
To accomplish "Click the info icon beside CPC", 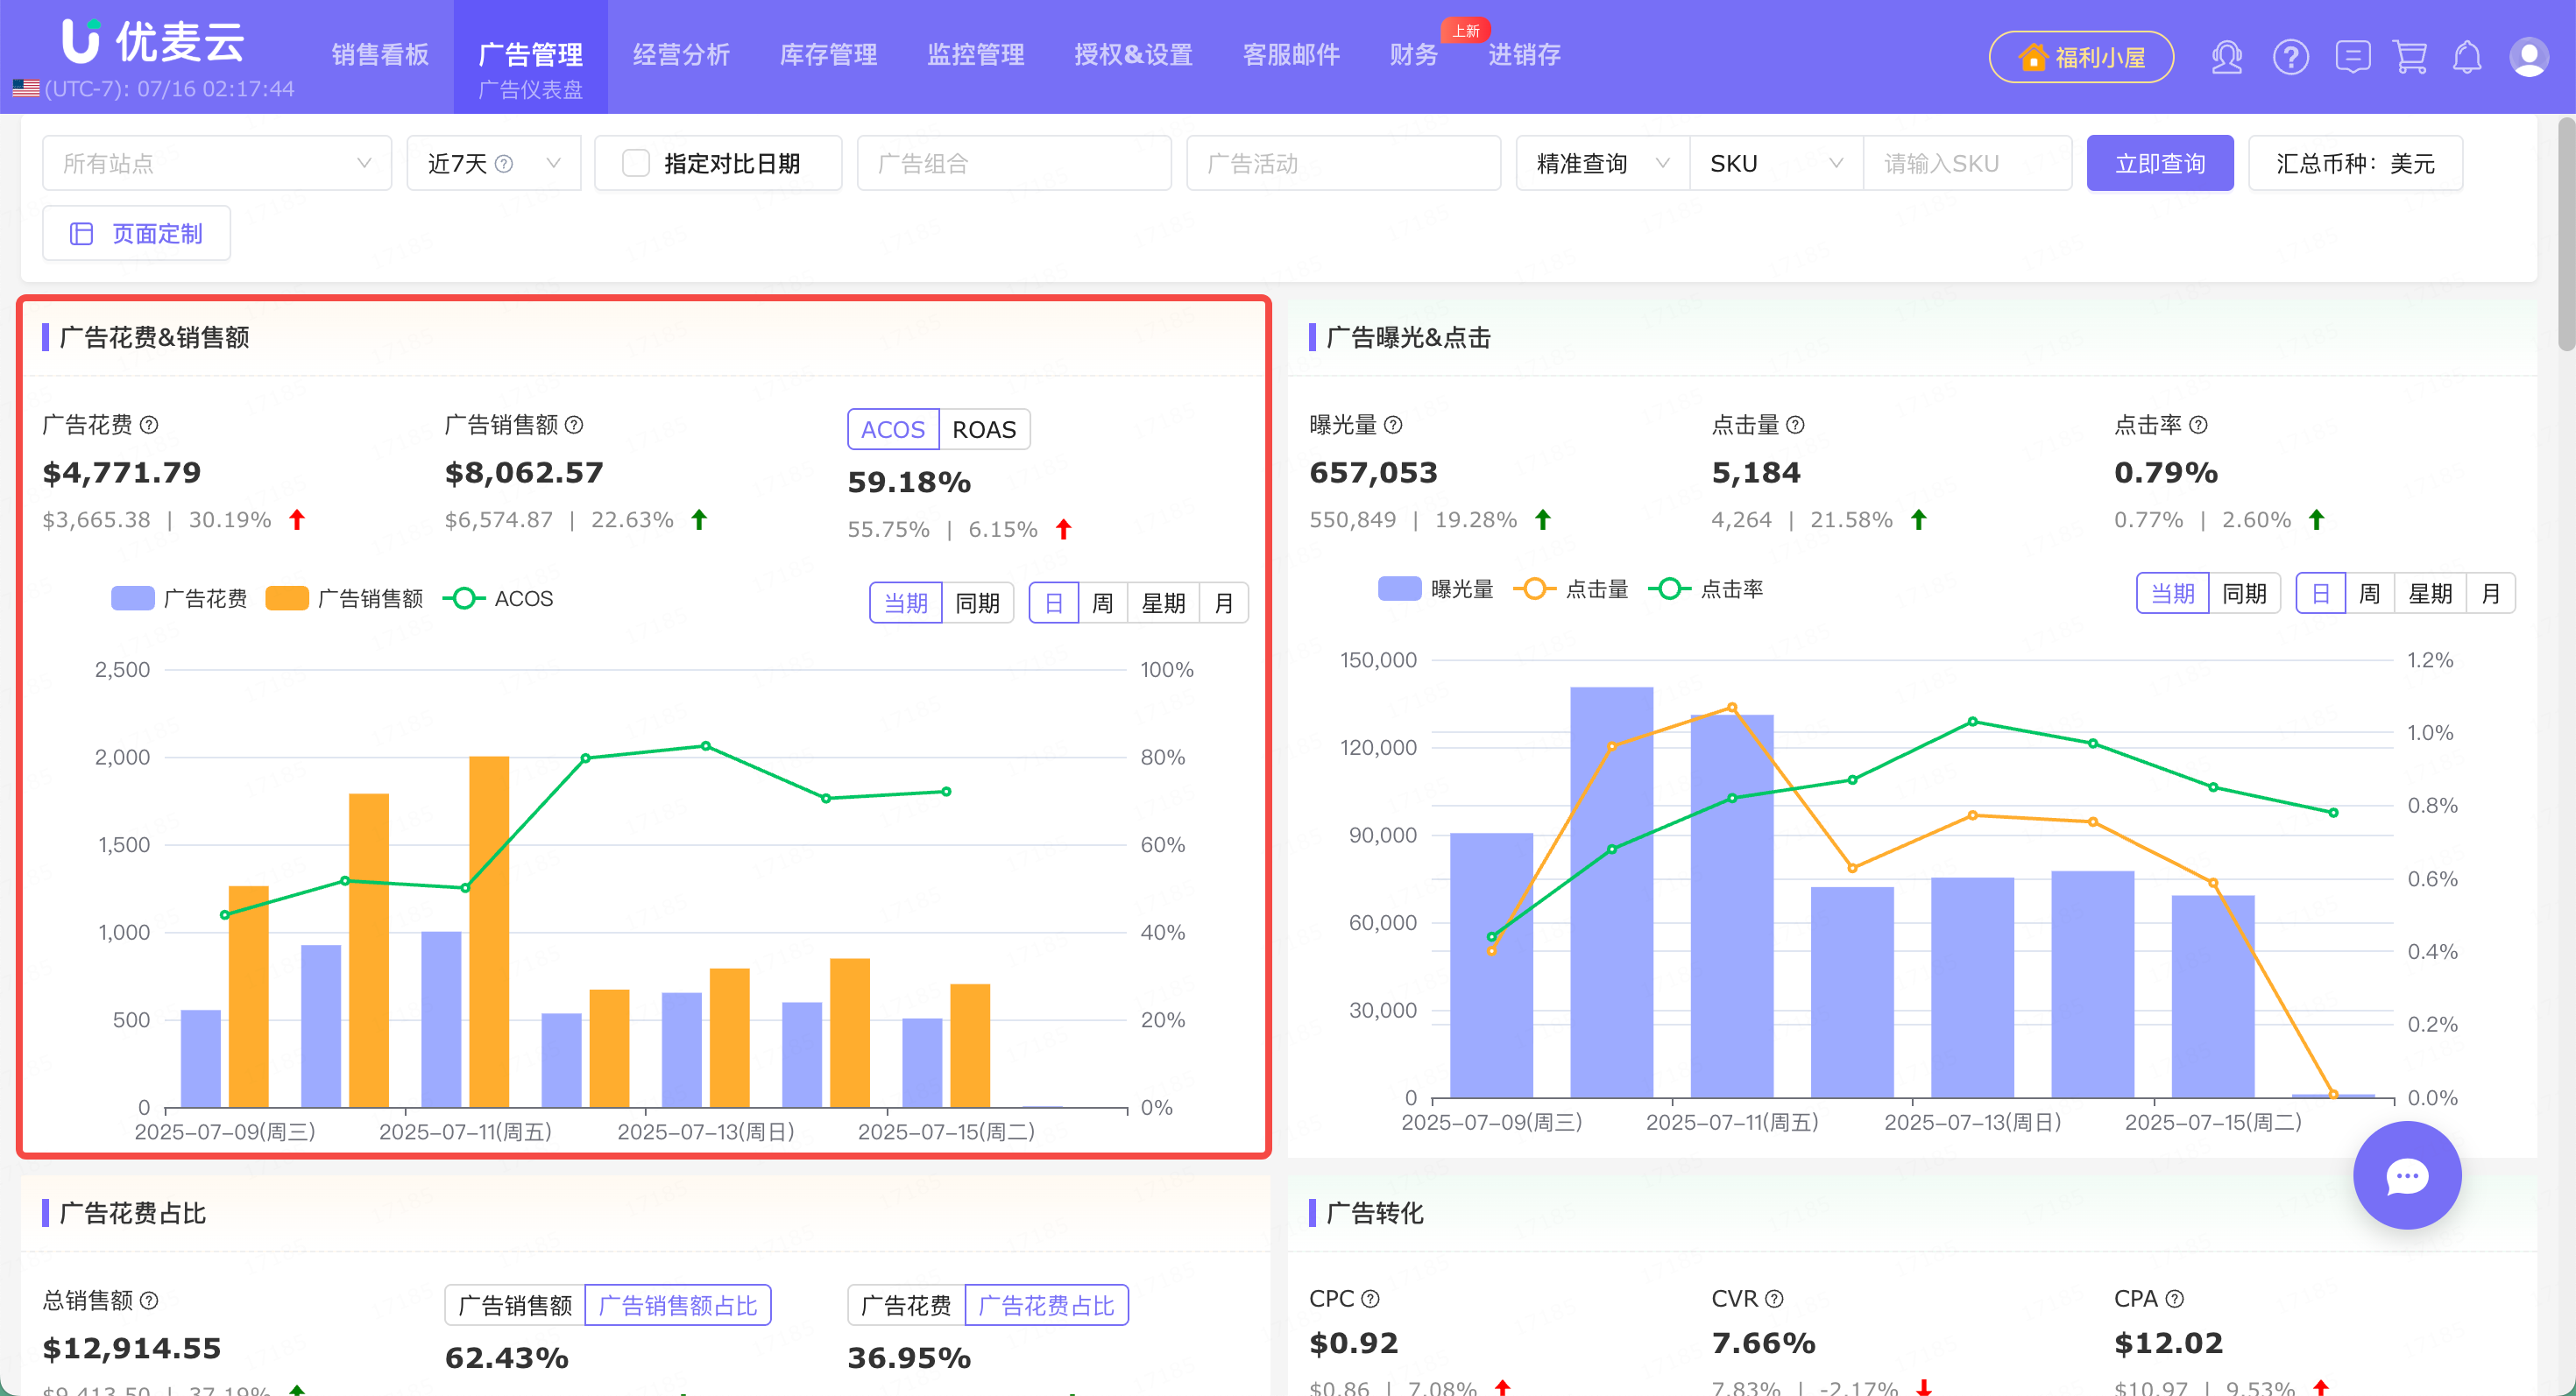I will tap(1371, 1298).
